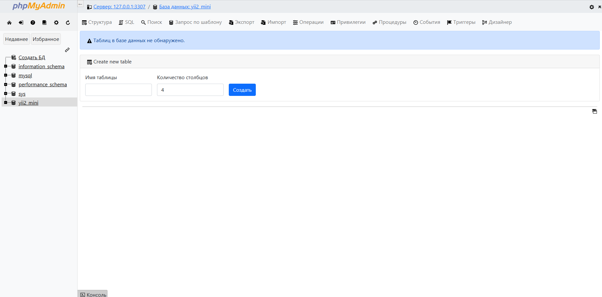
Task: Go to the Экспорт tab
Action: point(241,22)
